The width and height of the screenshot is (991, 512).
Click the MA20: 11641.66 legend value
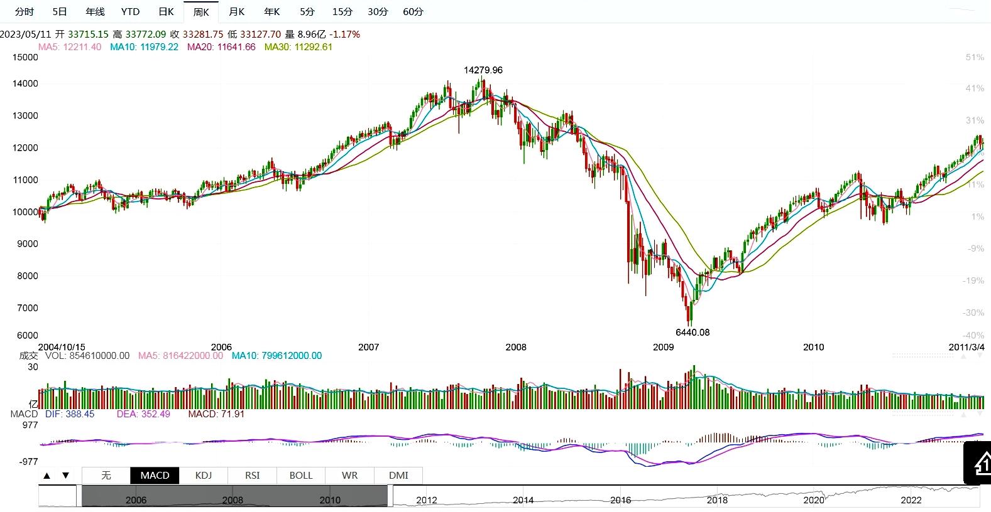click(221, 47)
